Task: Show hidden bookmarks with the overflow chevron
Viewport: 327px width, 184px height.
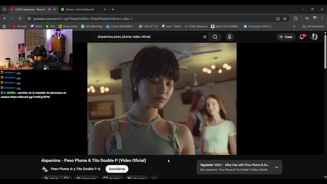Action: coord(294,26)
